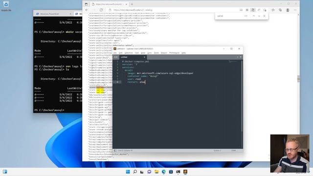Image resolution: width=313 pixels, height=176 pixels.
Task: Open File Explorer from the taskbar
Action: [x=156, y=172]
